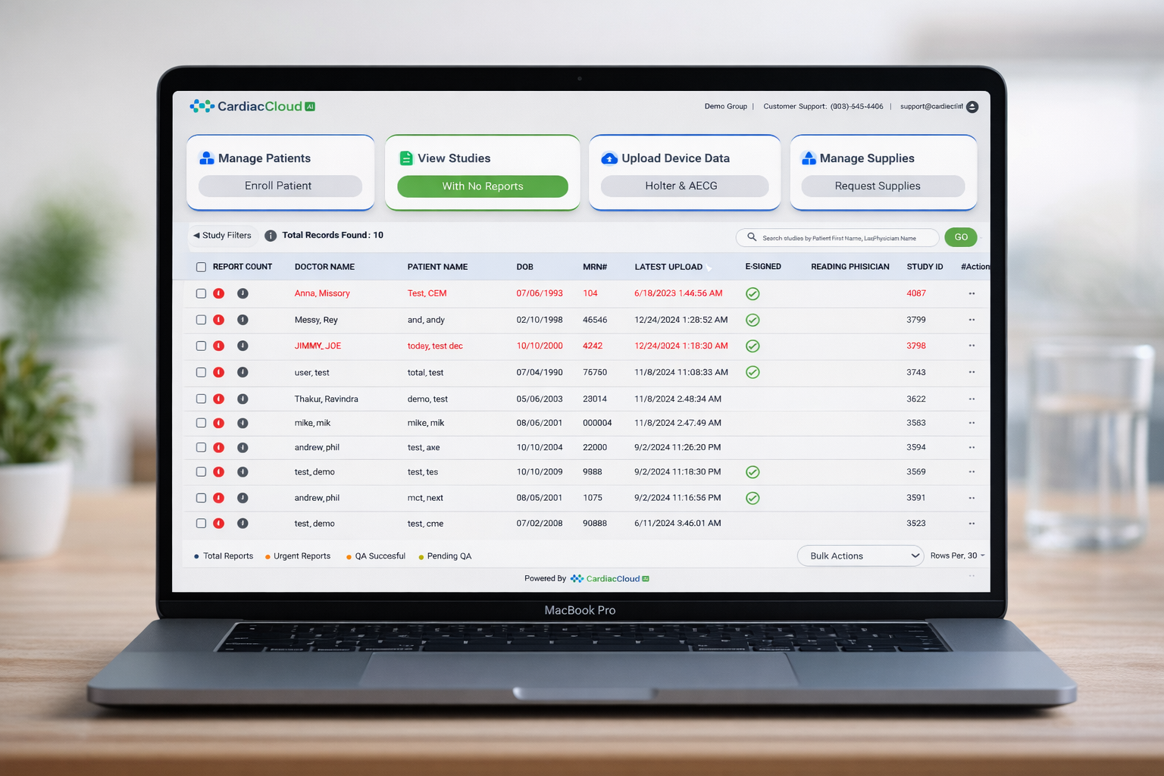Screen dimensions: 1164x776
Task: Click the Upload Device Data cloud icon
Action: pyautogui.click(x=609, y=158)
